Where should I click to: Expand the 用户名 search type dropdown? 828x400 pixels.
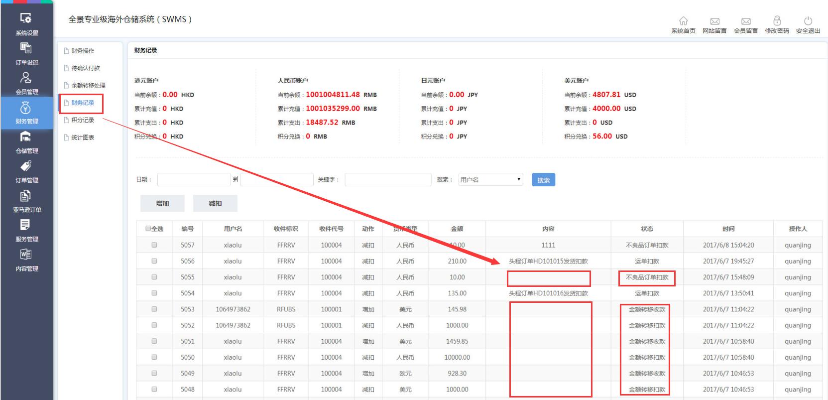[x=490, y=180]
